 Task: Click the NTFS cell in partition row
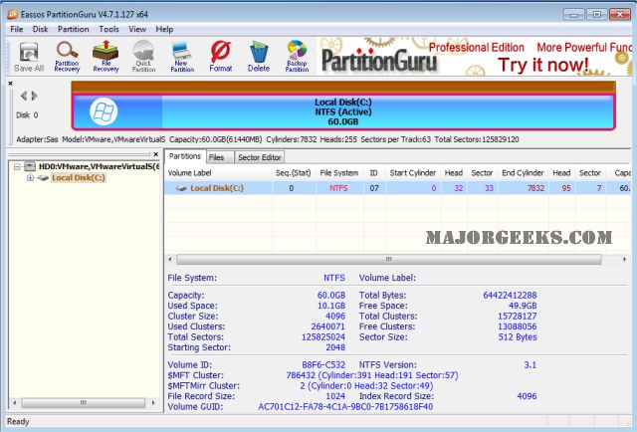(338, 188)
